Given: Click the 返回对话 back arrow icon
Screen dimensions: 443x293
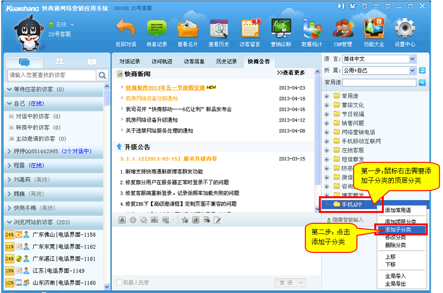Looking at the screenshot, I should pos(126,30).
